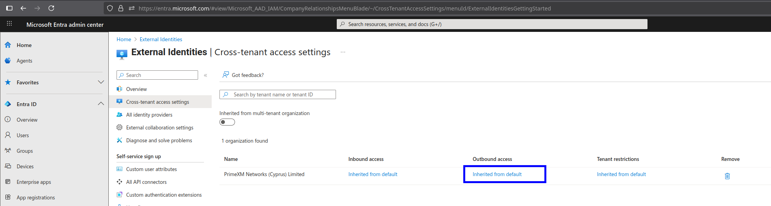Collapse the blade menu with double chevron
Screen dimensions: 771x206
(205, 75)
